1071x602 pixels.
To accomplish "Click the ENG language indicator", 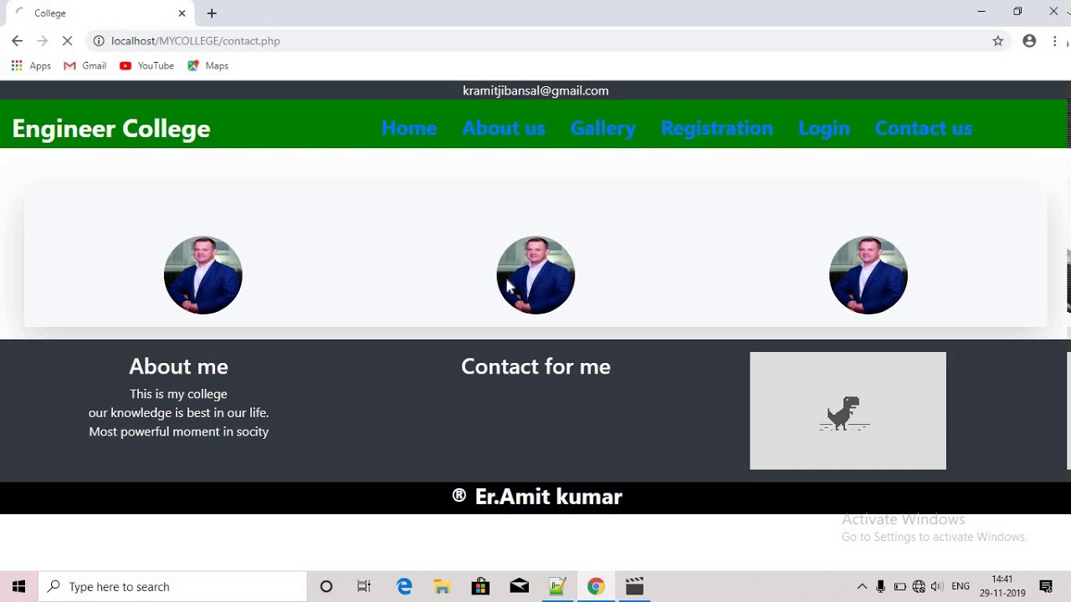I will tap(961, 586).
